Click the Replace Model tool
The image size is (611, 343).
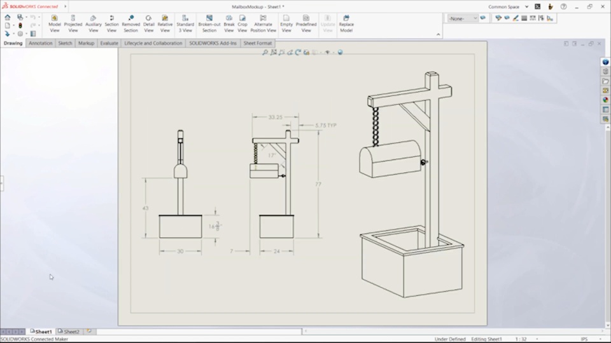pos(346,24)
